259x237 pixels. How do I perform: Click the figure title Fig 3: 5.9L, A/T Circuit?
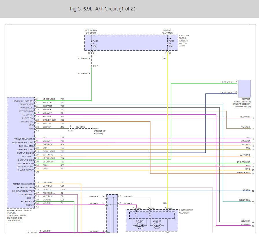tap(103, 9)
